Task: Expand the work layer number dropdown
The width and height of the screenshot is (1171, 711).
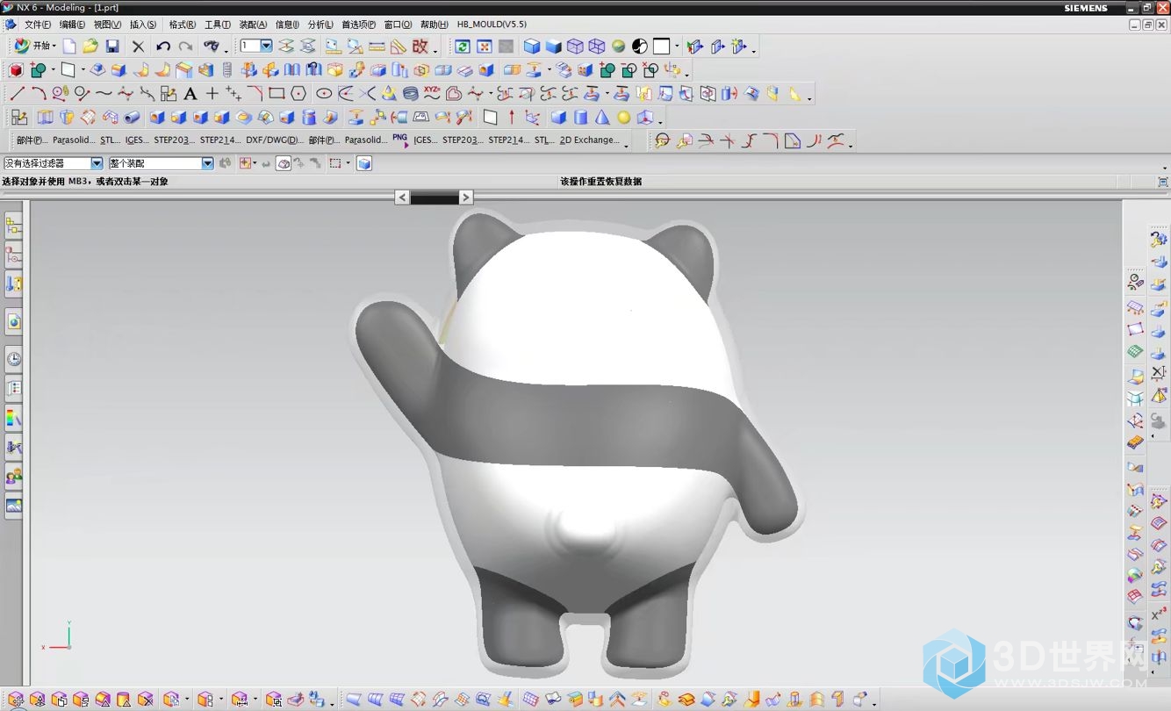Action: click(266, 46)
